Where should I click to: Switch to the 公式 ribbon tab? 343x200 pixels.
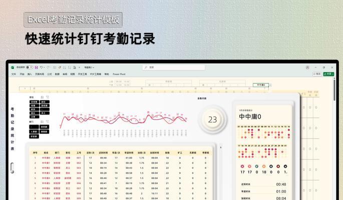(50, 74)
